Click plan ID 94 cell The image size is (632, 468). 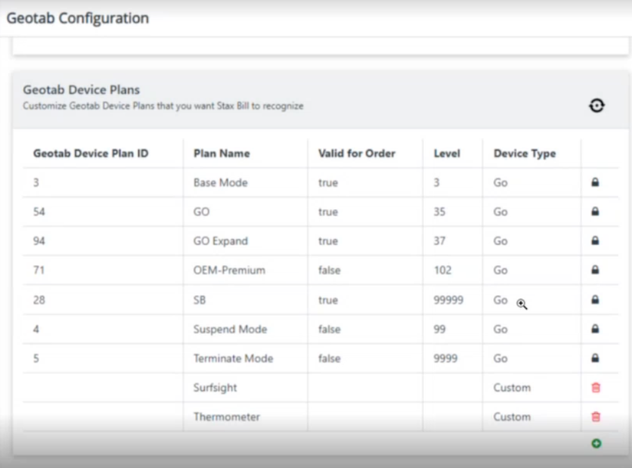pos(39,241)
